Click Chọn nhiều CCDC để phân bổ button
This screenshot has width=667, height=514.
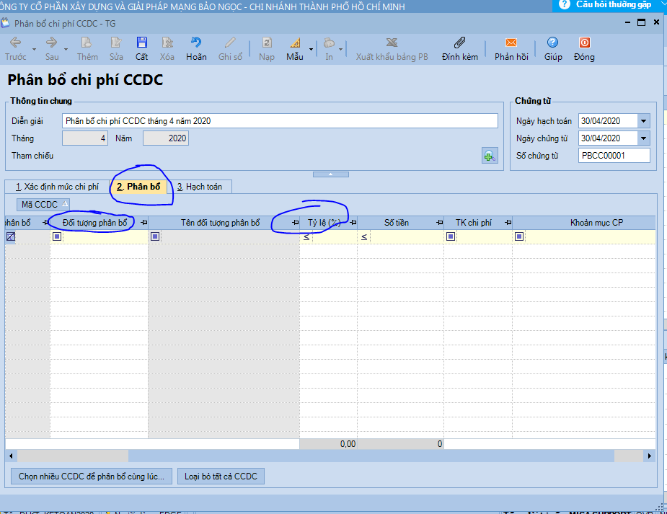click(92, 477)
